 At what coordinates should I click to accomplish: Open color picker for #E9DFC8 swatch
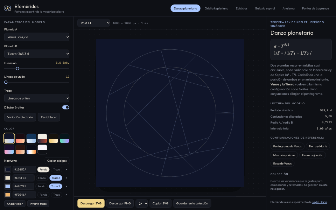pos(8,178)
